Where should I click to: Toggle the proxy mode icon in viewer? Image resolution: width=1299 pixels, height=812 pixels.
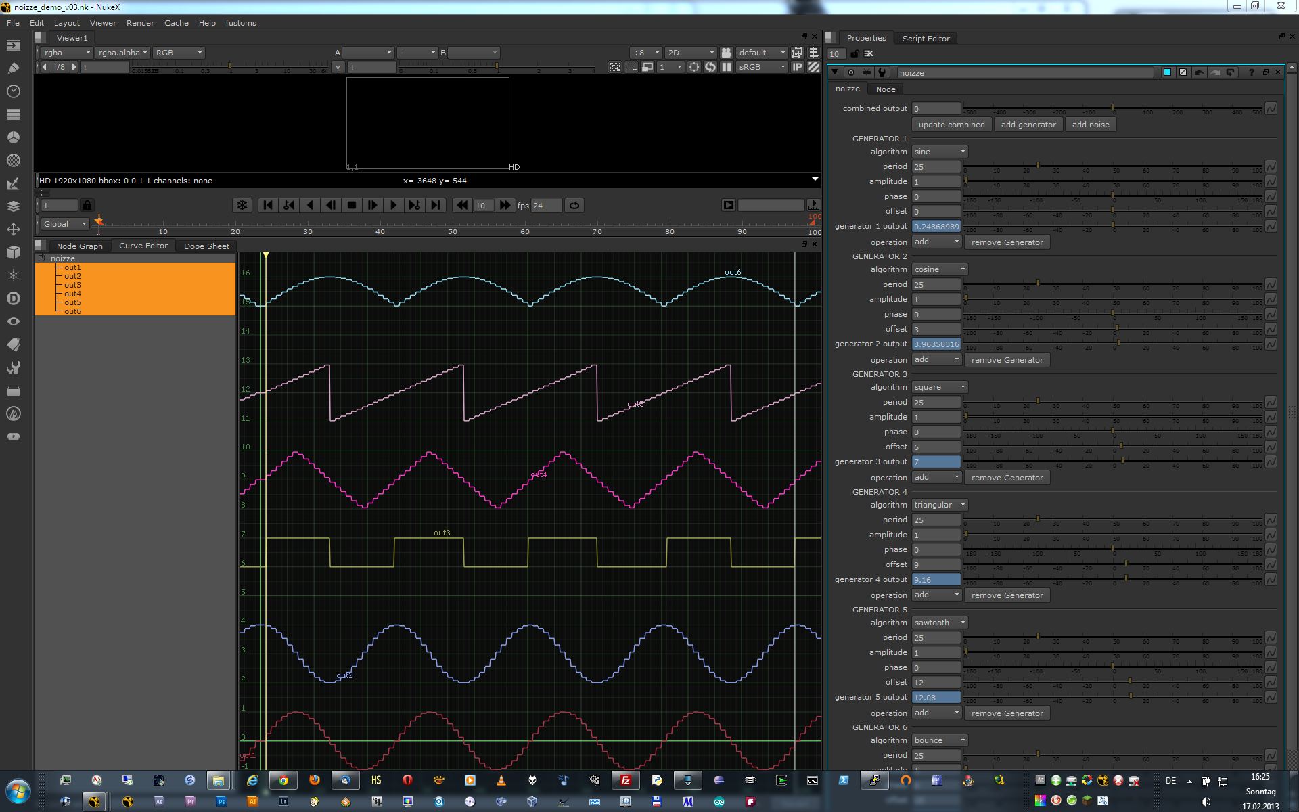647,67
